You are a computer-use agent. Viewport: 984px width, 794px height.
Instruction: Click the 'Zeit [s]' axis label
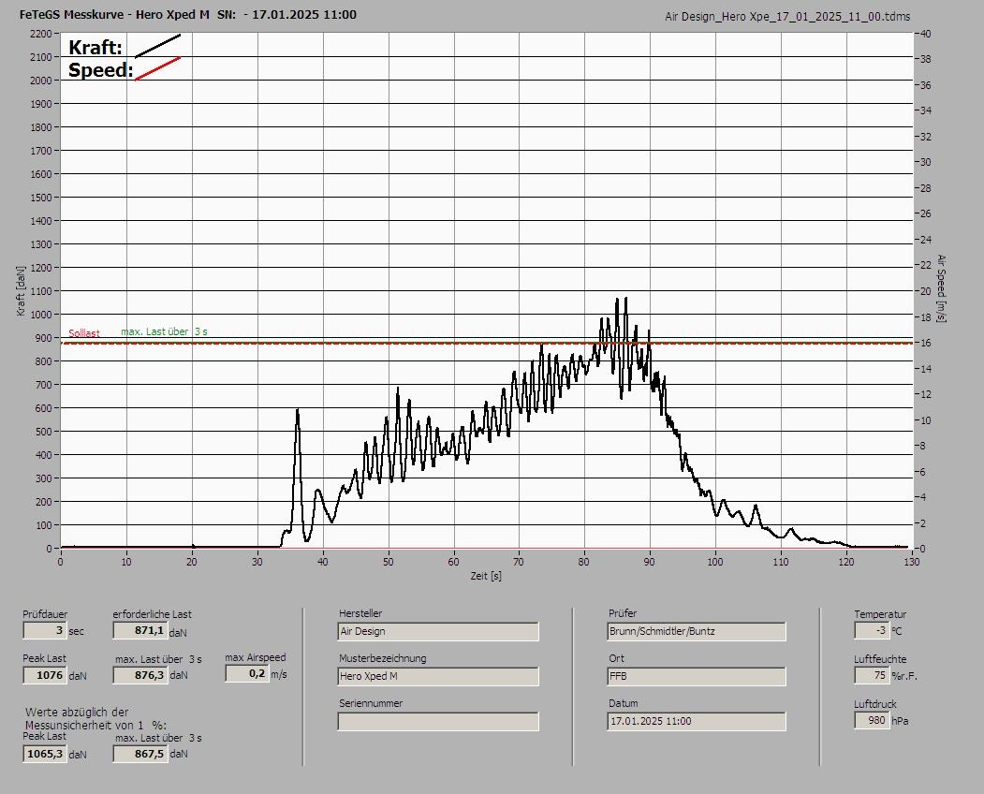(486, 576)
